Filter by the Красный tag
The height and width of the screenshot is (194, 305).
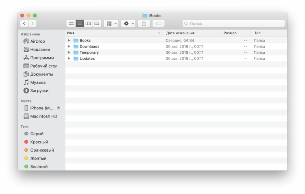pos(36,142)
